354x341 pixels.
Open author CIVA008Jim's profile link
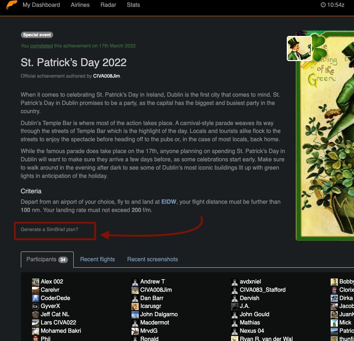pyautogui.click(x=107, y=76)
